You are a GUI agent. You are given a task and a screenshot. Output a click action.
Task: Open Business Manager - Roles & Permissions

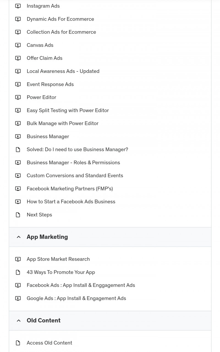(73, 163)
